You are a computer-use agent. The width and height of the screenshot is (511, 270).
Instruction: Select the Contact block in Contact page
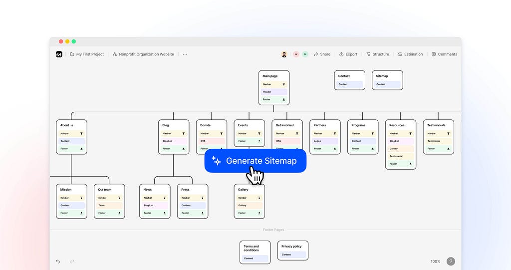coord(349,84)
